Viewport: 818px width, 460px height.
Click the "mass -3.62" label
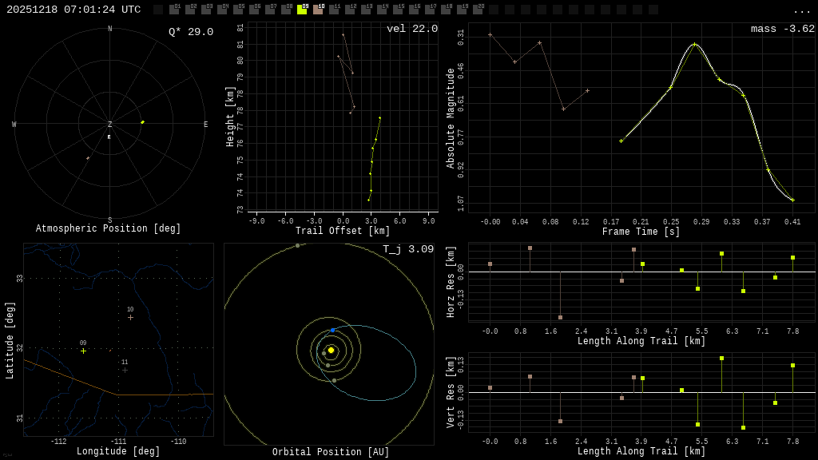(x=782, y=29)
